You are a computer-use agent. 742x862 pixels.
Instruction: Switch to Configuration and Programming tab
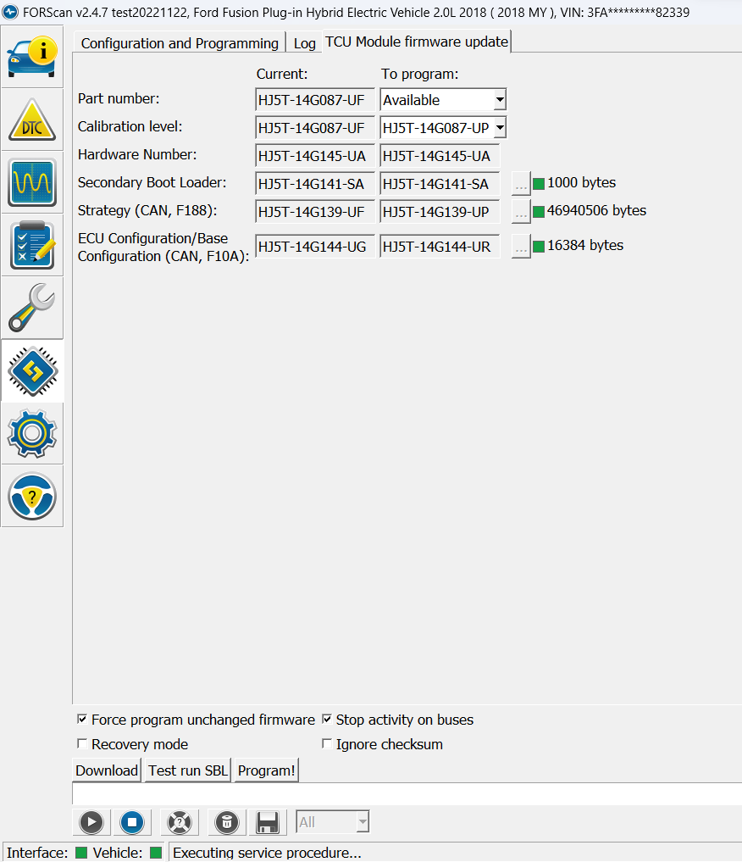click(180, 43)
